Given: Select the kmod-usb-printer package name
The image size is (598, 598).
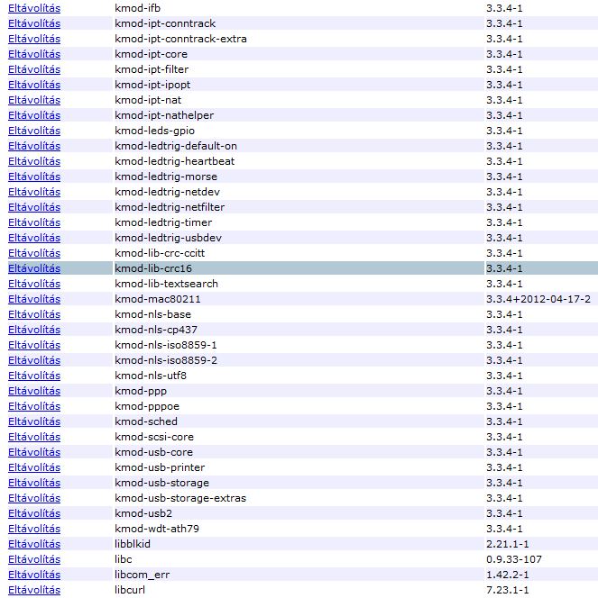Looking at the screenshot, I should tap(160, 467).
